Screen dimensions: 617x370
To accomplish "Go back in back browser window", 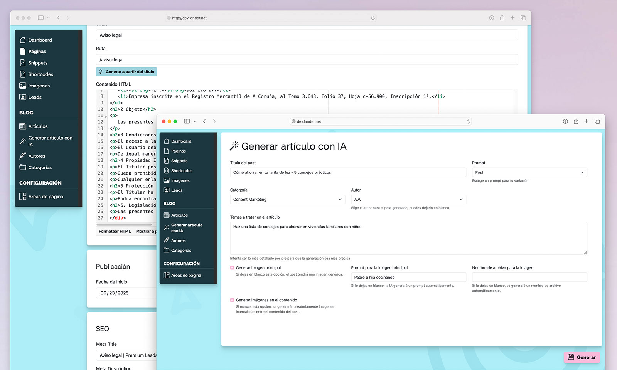I will 58,18.
